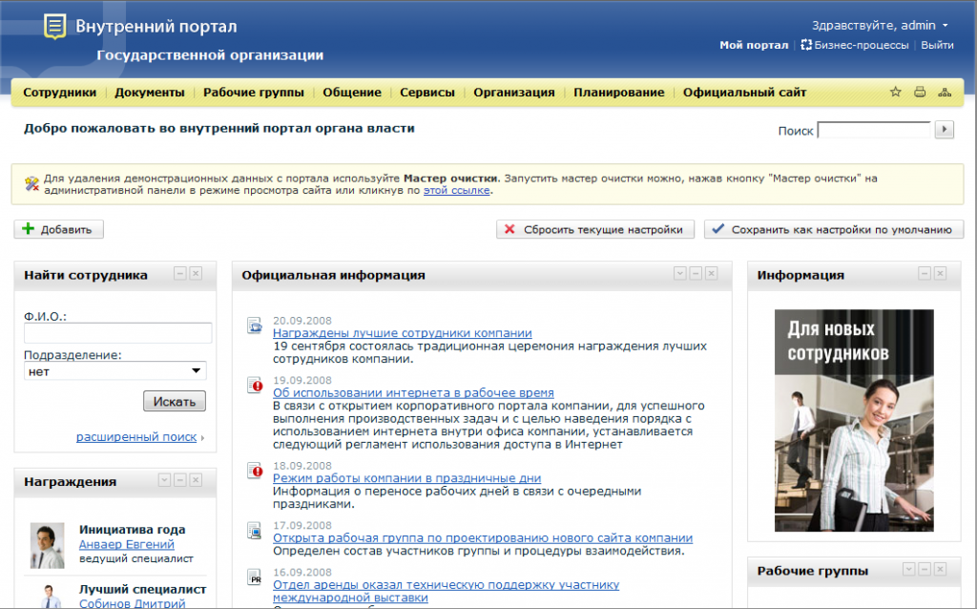Open the расширенный поиск link
Image resolution: width=977 pixels, height=609 pixels.
click(136, 437)
